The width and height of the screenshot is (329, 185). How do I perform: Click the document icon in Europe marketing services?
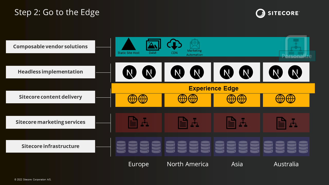coord(133,123)
